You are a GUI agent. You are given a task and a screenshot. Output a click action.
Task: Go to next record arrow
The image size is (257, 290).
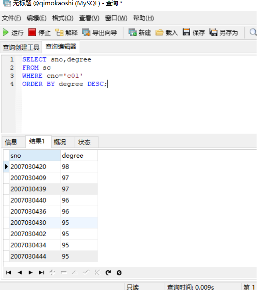pos(31,272)
